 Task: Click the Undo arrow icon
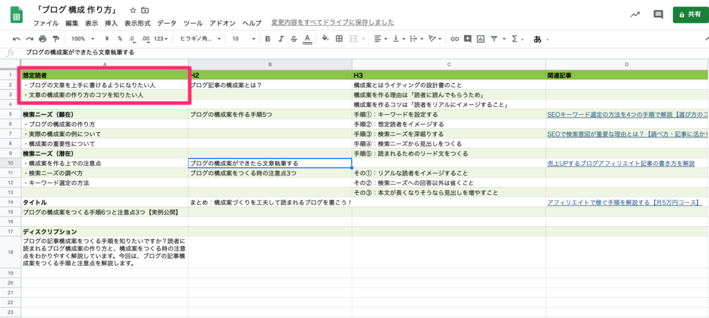[x=17, y=39]
